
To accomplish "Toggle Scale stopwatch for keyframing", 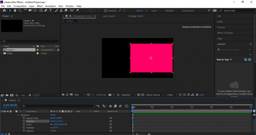I will coord(24,125).
